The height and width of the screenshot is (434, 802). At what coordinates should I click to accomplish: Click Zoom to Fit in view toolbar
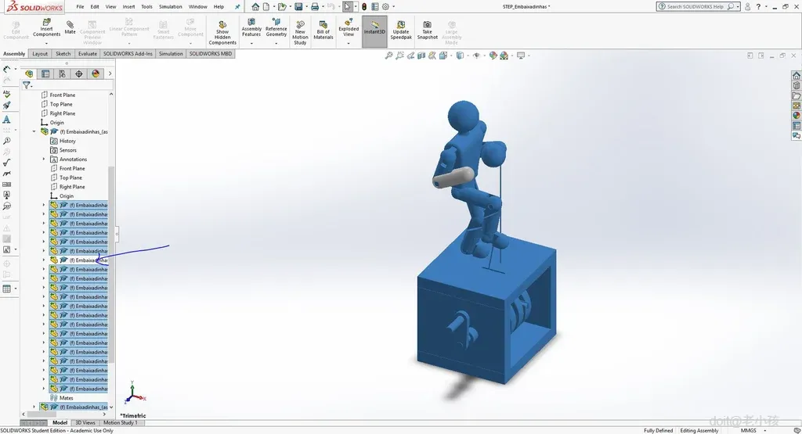click(x=388, y=56)
